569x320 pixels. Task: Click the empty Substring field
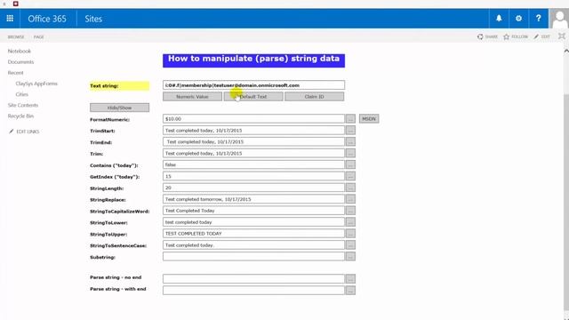tap(253, 257)
